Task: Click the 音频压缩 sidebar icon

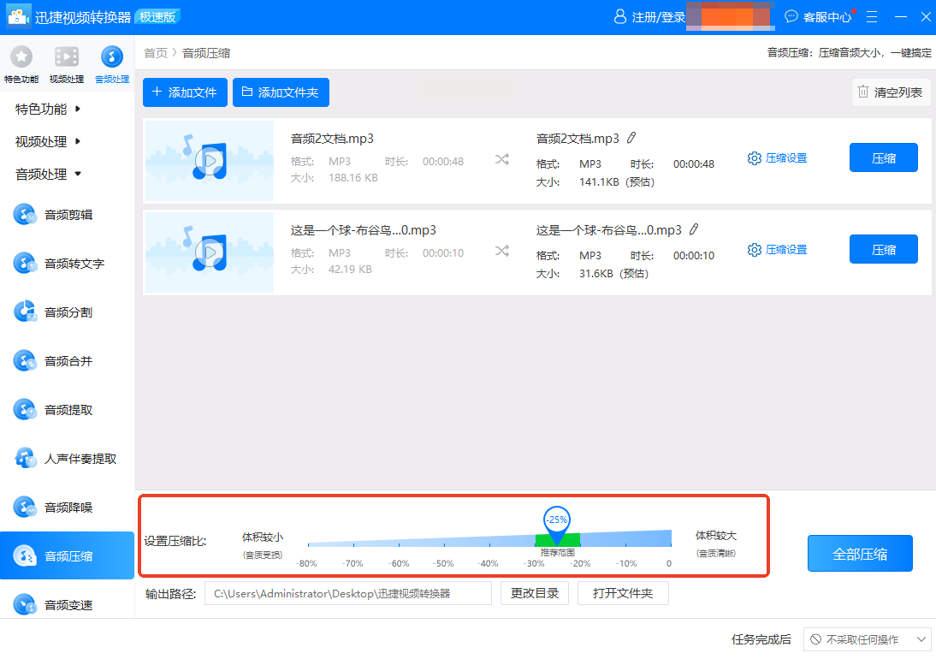Action: (x=25, y=556)
